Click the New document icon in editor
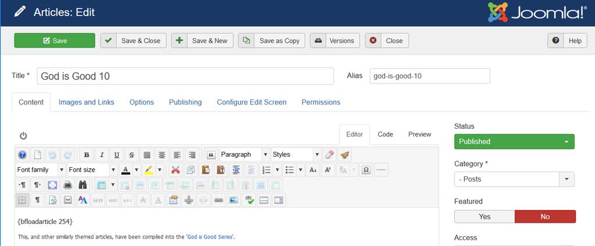Viewport: 595px width, 246px height. coord(37,155)
